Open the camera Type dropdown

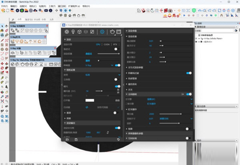click(x=119, y=75)
